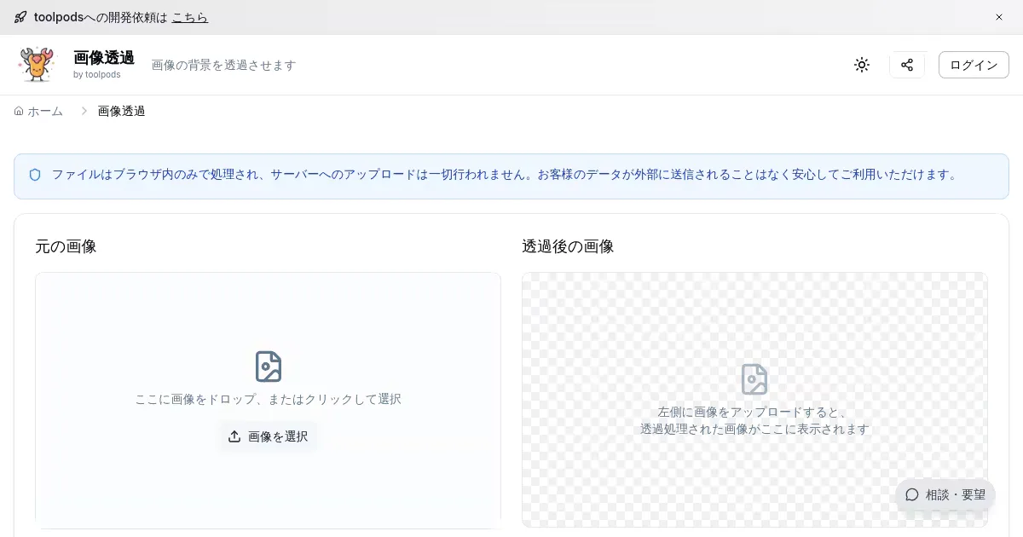Click the 画像透過 page title in header

coord(104,57)
